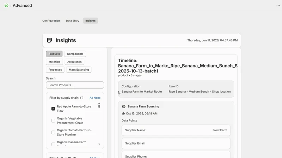
Task: Switch to the Configuration tab
Action: pyautogui.click(x=51, y=21)
